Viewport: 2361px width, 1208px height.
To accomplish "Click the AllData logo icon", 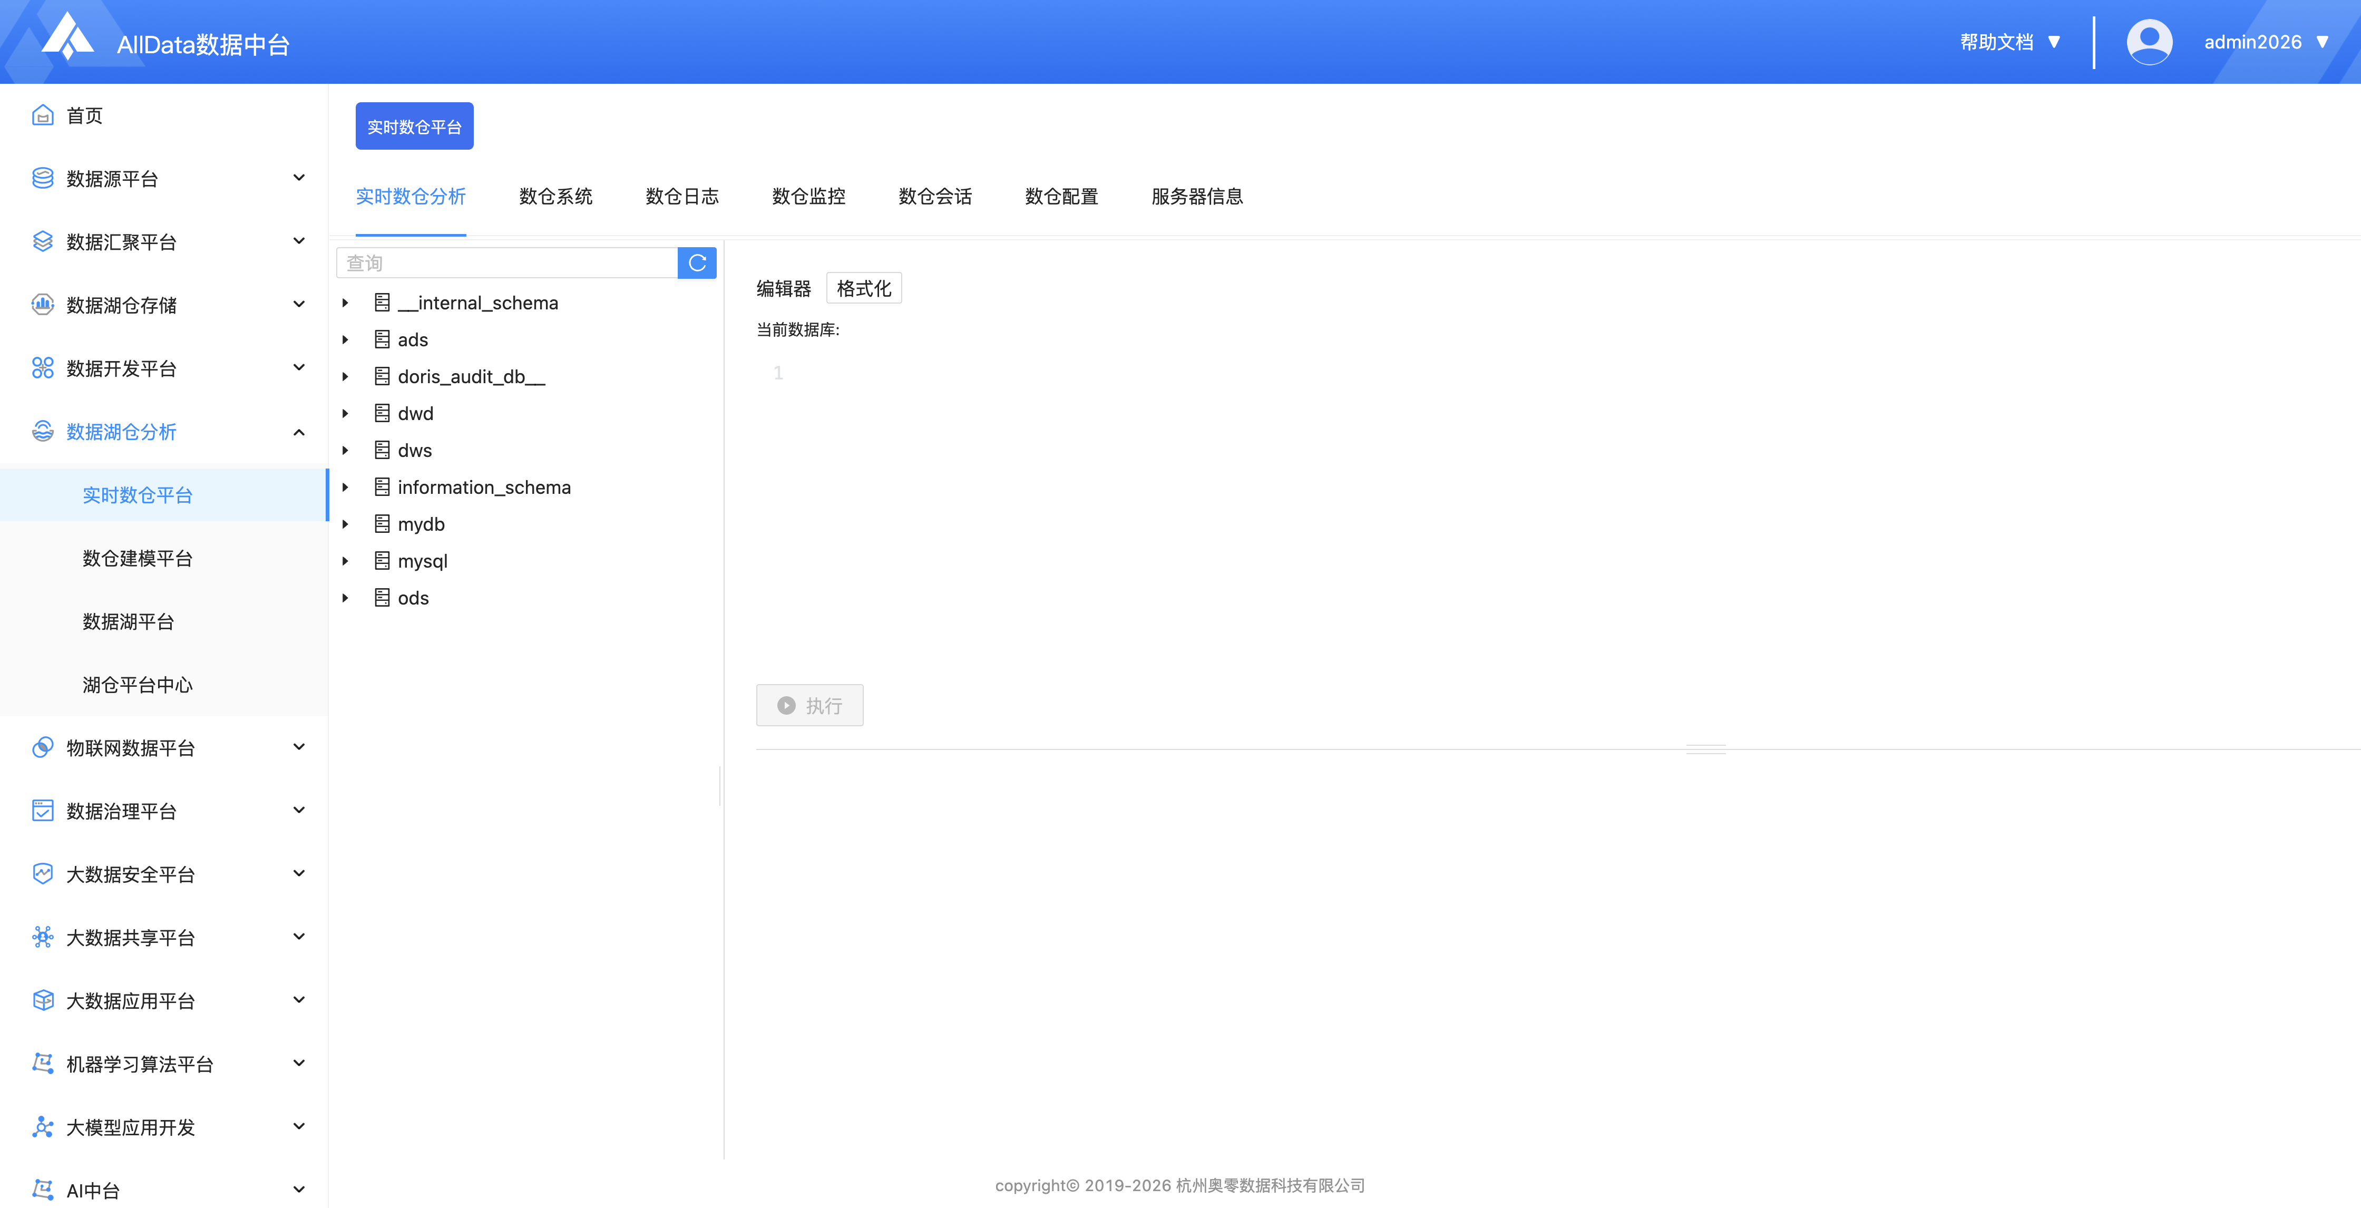I will [69, 37].
